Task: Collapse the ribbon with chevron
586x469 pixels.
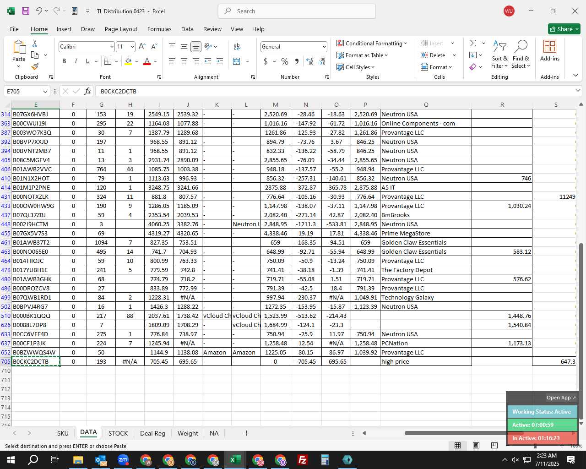Action: click(575, 76)
